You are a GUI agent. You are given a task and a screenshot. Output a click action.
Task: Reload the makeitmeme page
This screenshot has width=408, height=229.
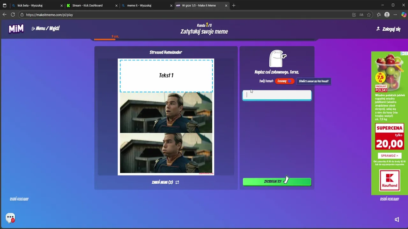coord(13,15)
